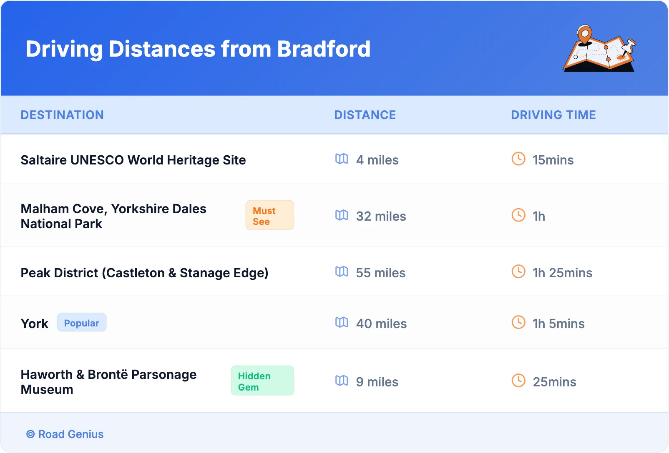Click the clock icon beside 25mins
This screenshot has width=669, height=453.
click(518, 381)
